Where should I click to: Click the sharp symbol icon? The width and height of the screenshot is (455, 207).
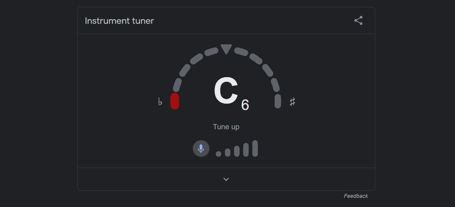point(292,102)
